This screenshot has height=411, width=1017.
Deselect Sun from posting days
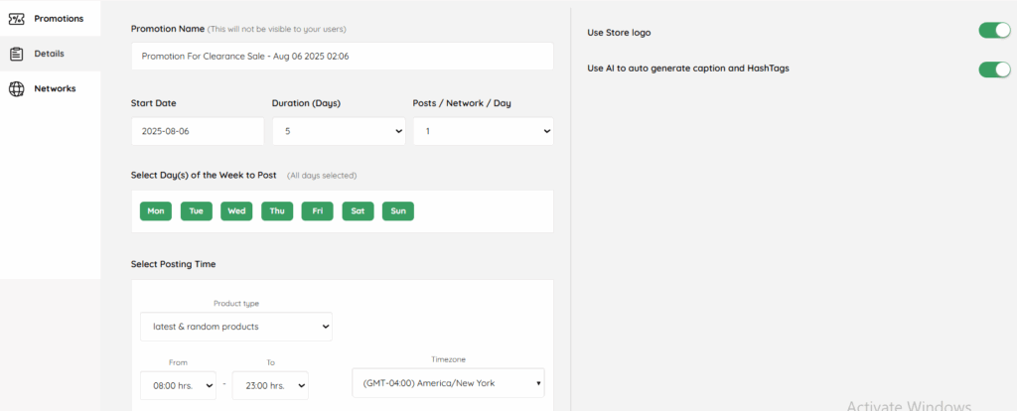pyautogui.click(x=398, y=211)
